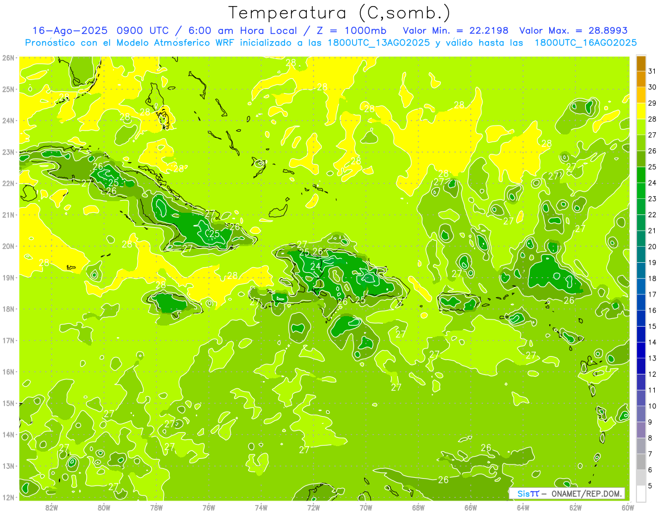This screenshot has height=515, width=667.
Task: Click the '20N' latitude axis label
Action: 8,246
